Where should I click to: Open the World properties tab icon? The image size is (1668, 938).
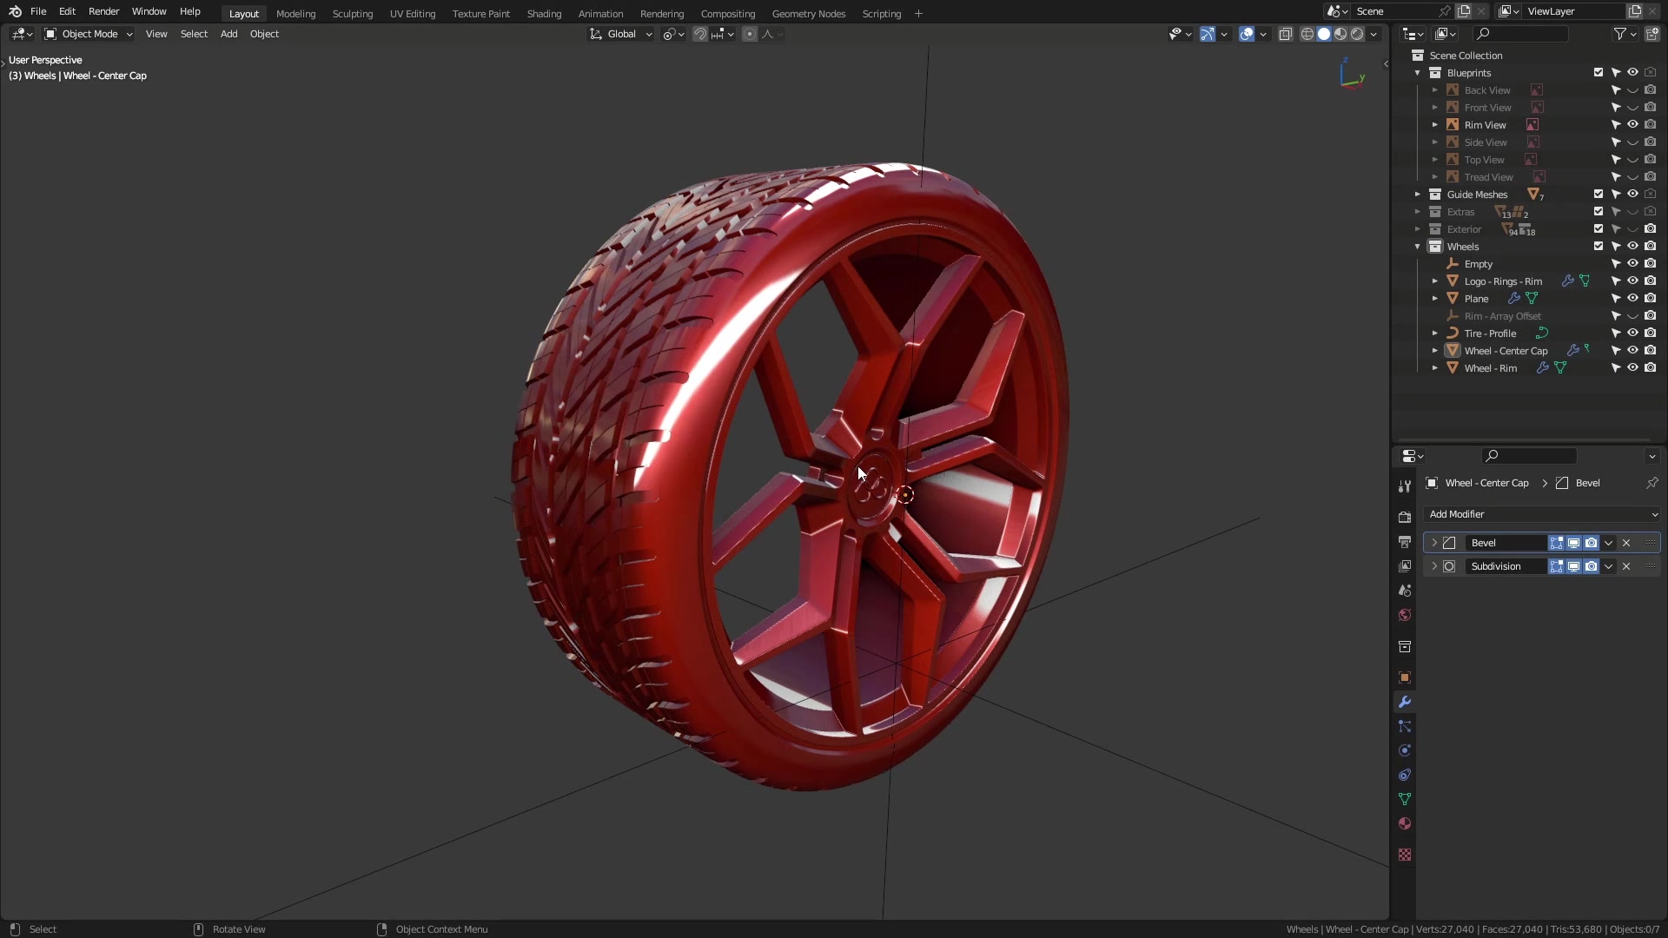1405,615
